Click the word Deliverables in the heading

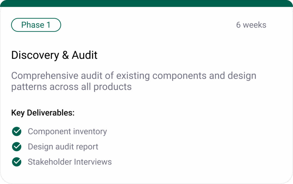[50, 113]
